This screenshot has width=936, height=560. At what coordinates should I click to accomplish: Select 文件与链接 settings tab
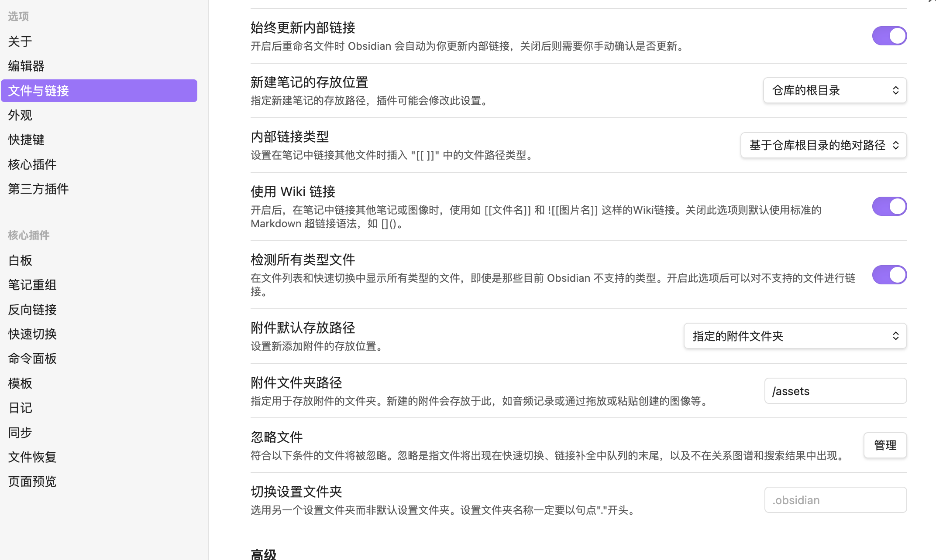point(99,91)
